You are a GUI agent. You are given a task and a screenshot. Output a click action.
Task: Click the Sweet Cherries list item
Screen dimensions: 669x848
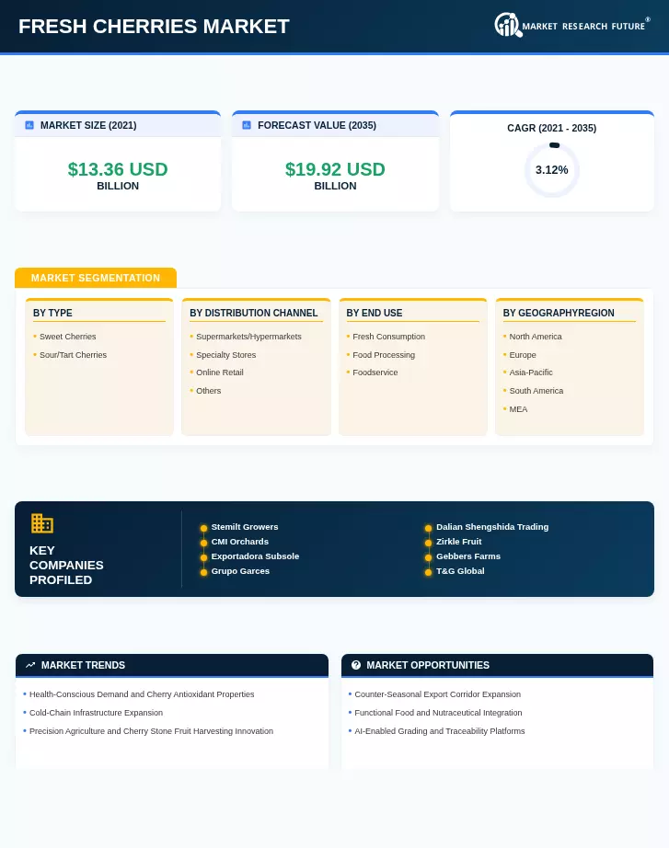point(68,337)
